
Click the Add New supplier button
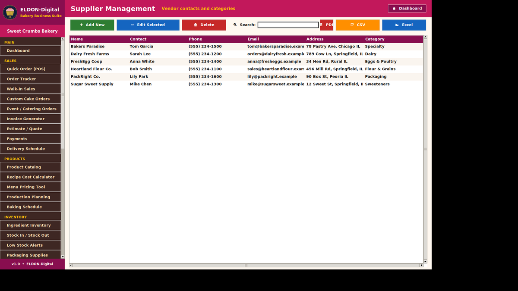[92, 25]
